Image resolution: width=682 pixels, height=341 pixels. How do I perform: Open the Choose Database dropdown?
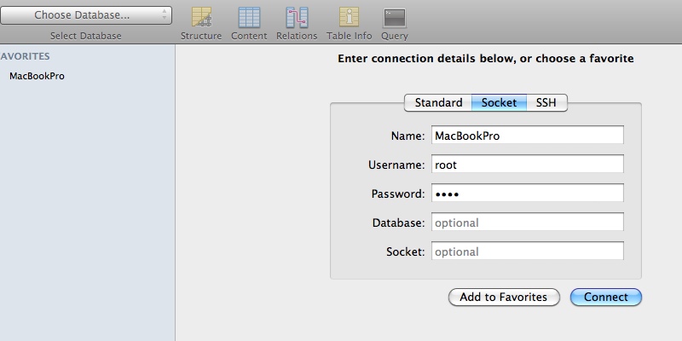(x=86, y=15)
